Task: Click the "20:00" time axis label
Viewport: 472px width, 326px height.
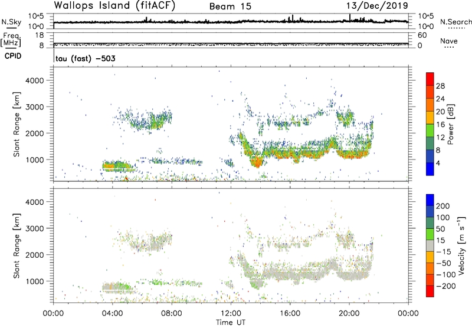Action: point(349,314)
